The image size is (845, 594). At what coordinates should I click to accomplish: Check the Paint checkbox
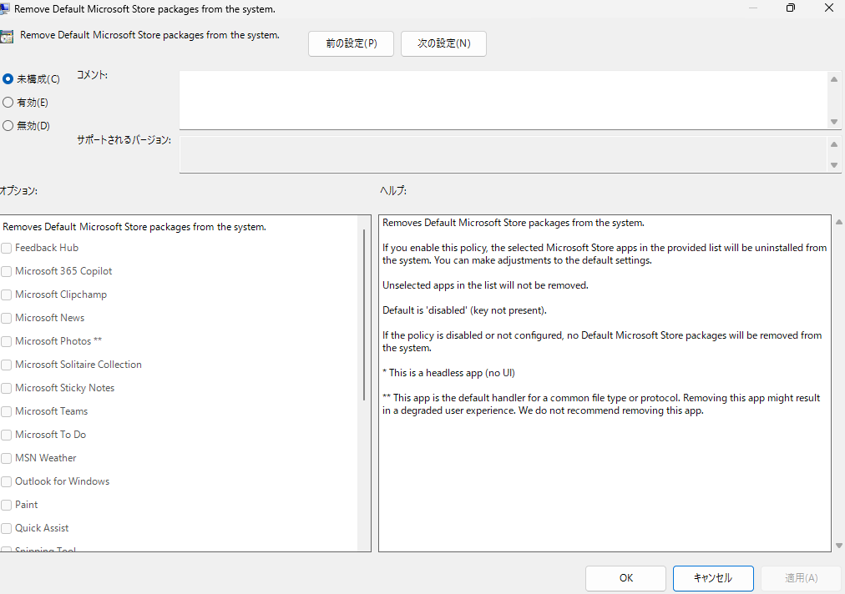[x=7, y=505]
